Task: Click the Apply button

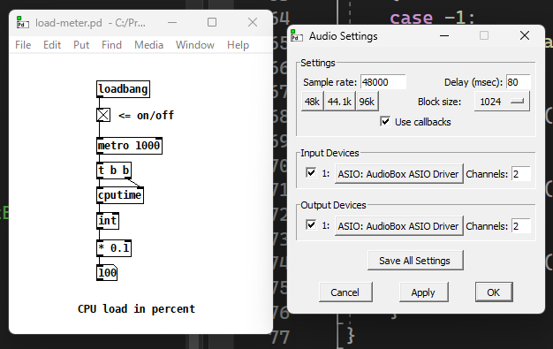Action: coord(423,292)
